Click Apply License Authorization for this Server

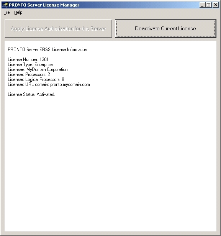58,28
